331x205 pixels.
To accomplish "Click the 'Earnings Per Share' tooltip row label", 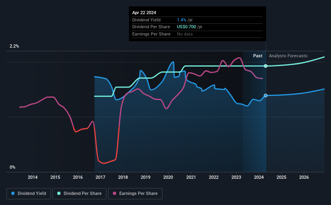I will pyautogui.click(x=151, y=34).
